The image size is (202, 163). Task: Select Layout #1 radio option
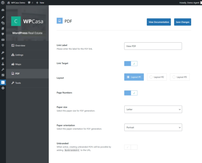(134, 77)
